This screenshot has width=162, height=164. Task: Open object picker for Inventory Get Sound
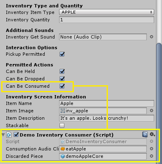151,37
